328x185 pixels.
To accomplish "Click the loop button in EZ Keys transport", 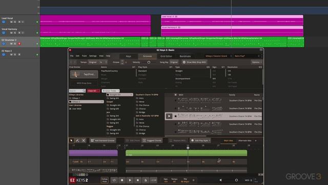I will (114, 180).
